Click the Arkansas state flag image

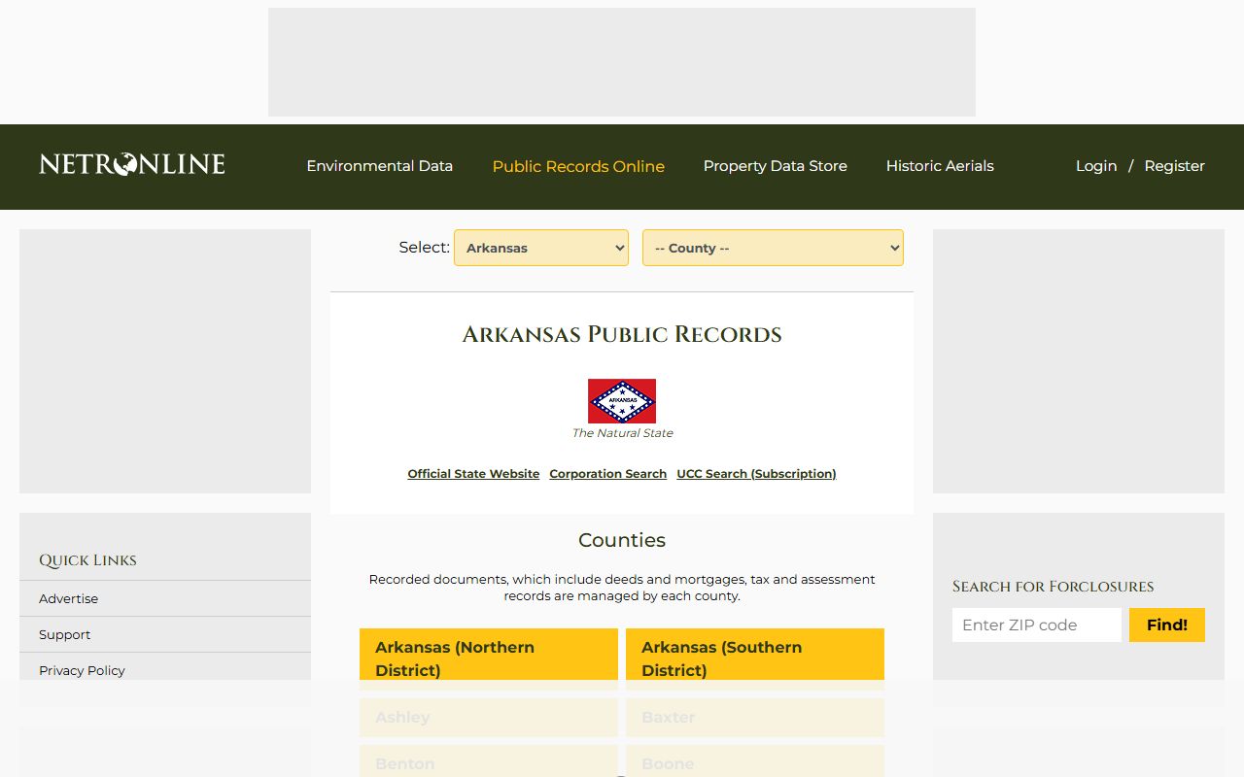(x=622, y=401)
